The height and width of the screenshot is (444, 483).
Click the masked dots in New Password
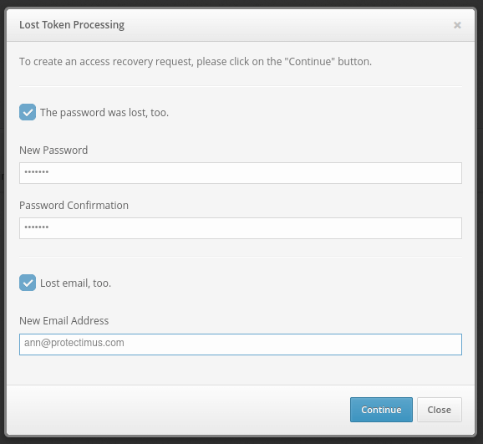point(36,172)
